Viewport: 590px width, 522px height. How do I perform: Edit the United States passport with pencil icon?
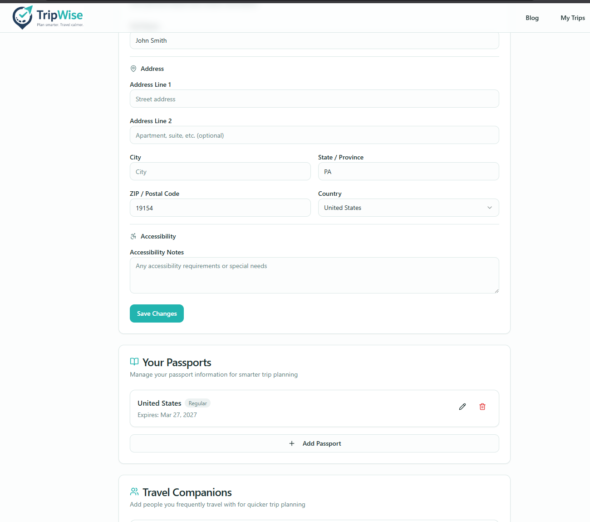coord(462,407)
